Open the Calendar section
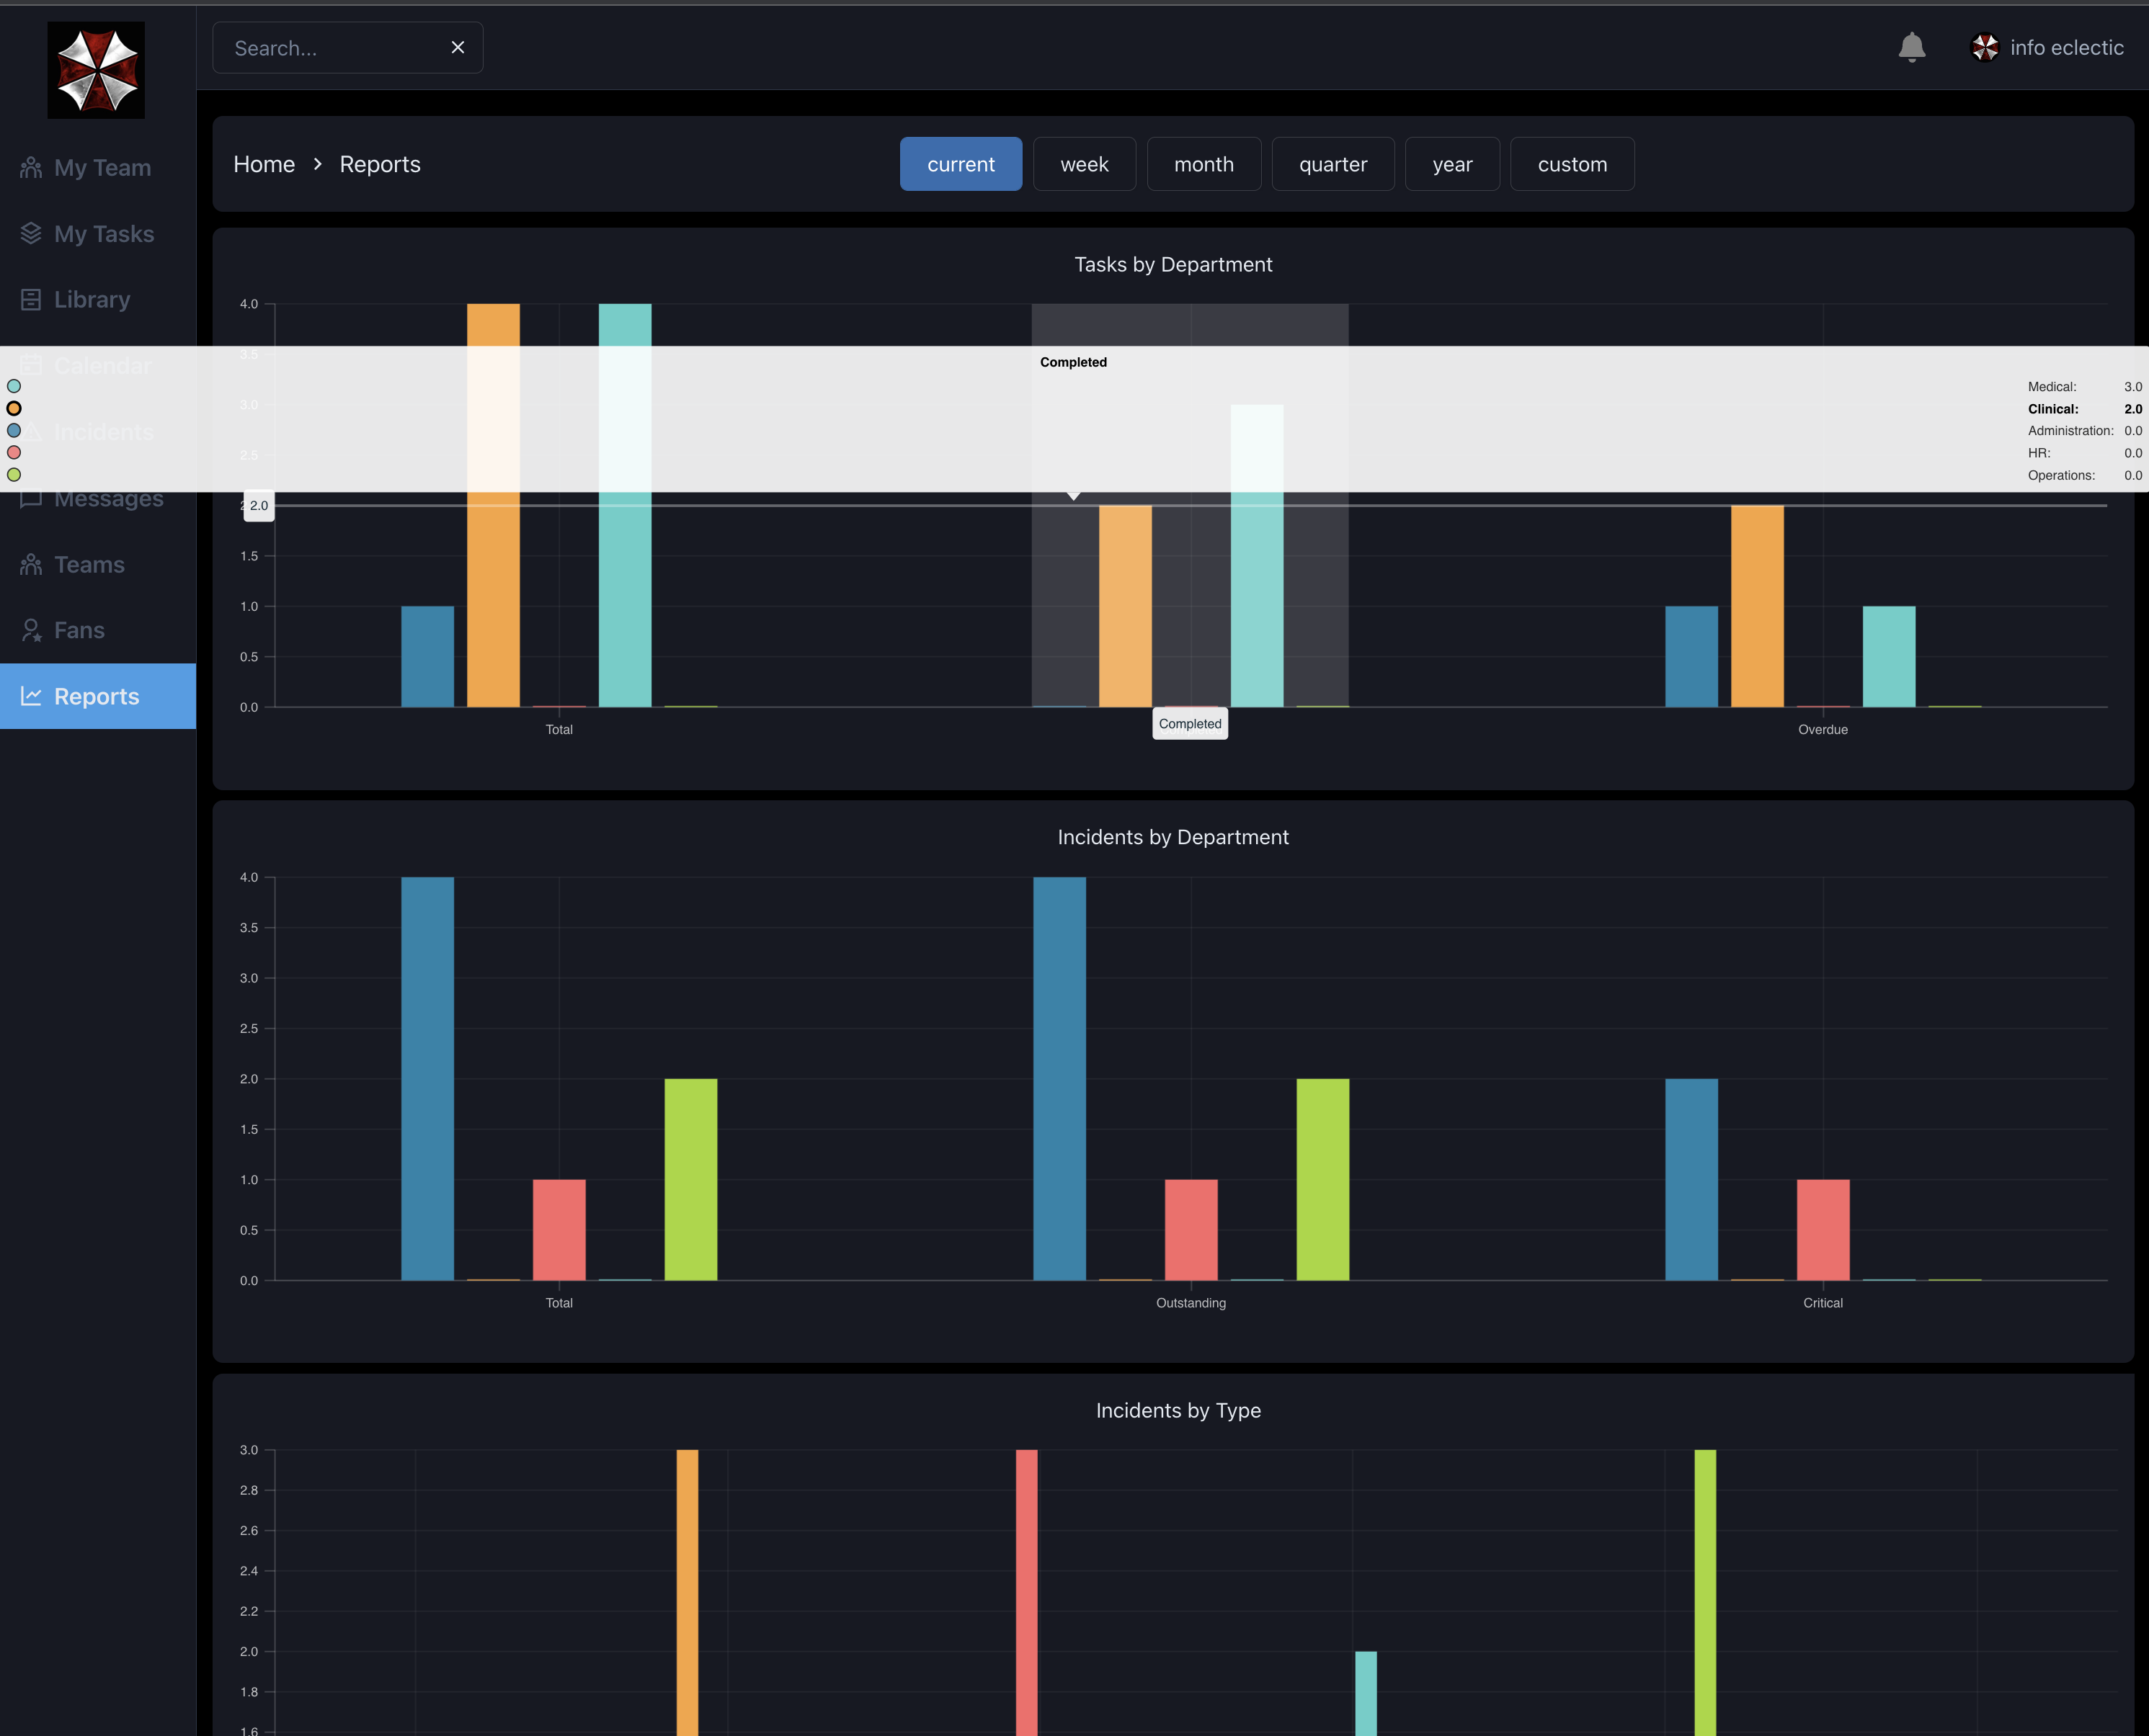This screenshot has height=1736, width=2149. (100, 365)
